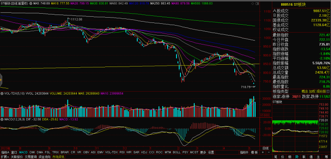The image size is (331, 159).
Task: Select the BRAR indicator tab
Action: [65, 152]
